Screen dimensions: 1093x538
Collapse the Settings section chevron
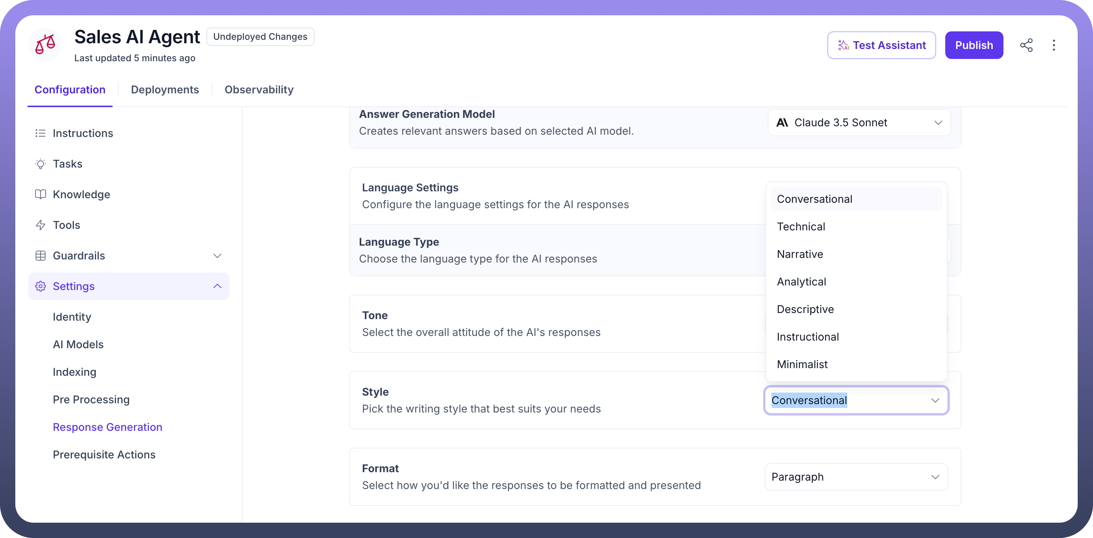[x=217, y=286]
